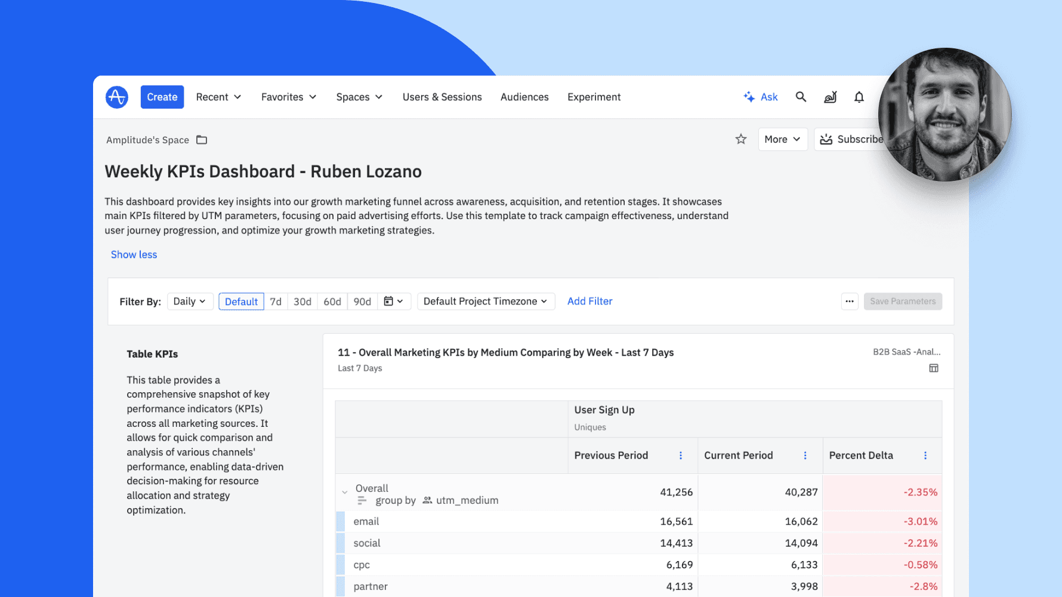
Task: Click the Amplitude logo home icon
Action: 117,97
